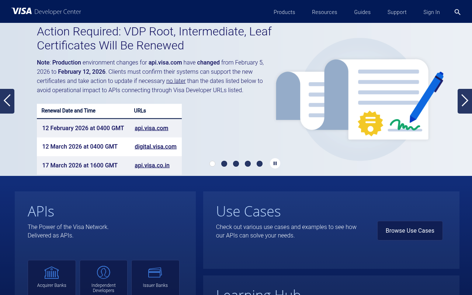Select the second carousel slide dot

point(224,164)
